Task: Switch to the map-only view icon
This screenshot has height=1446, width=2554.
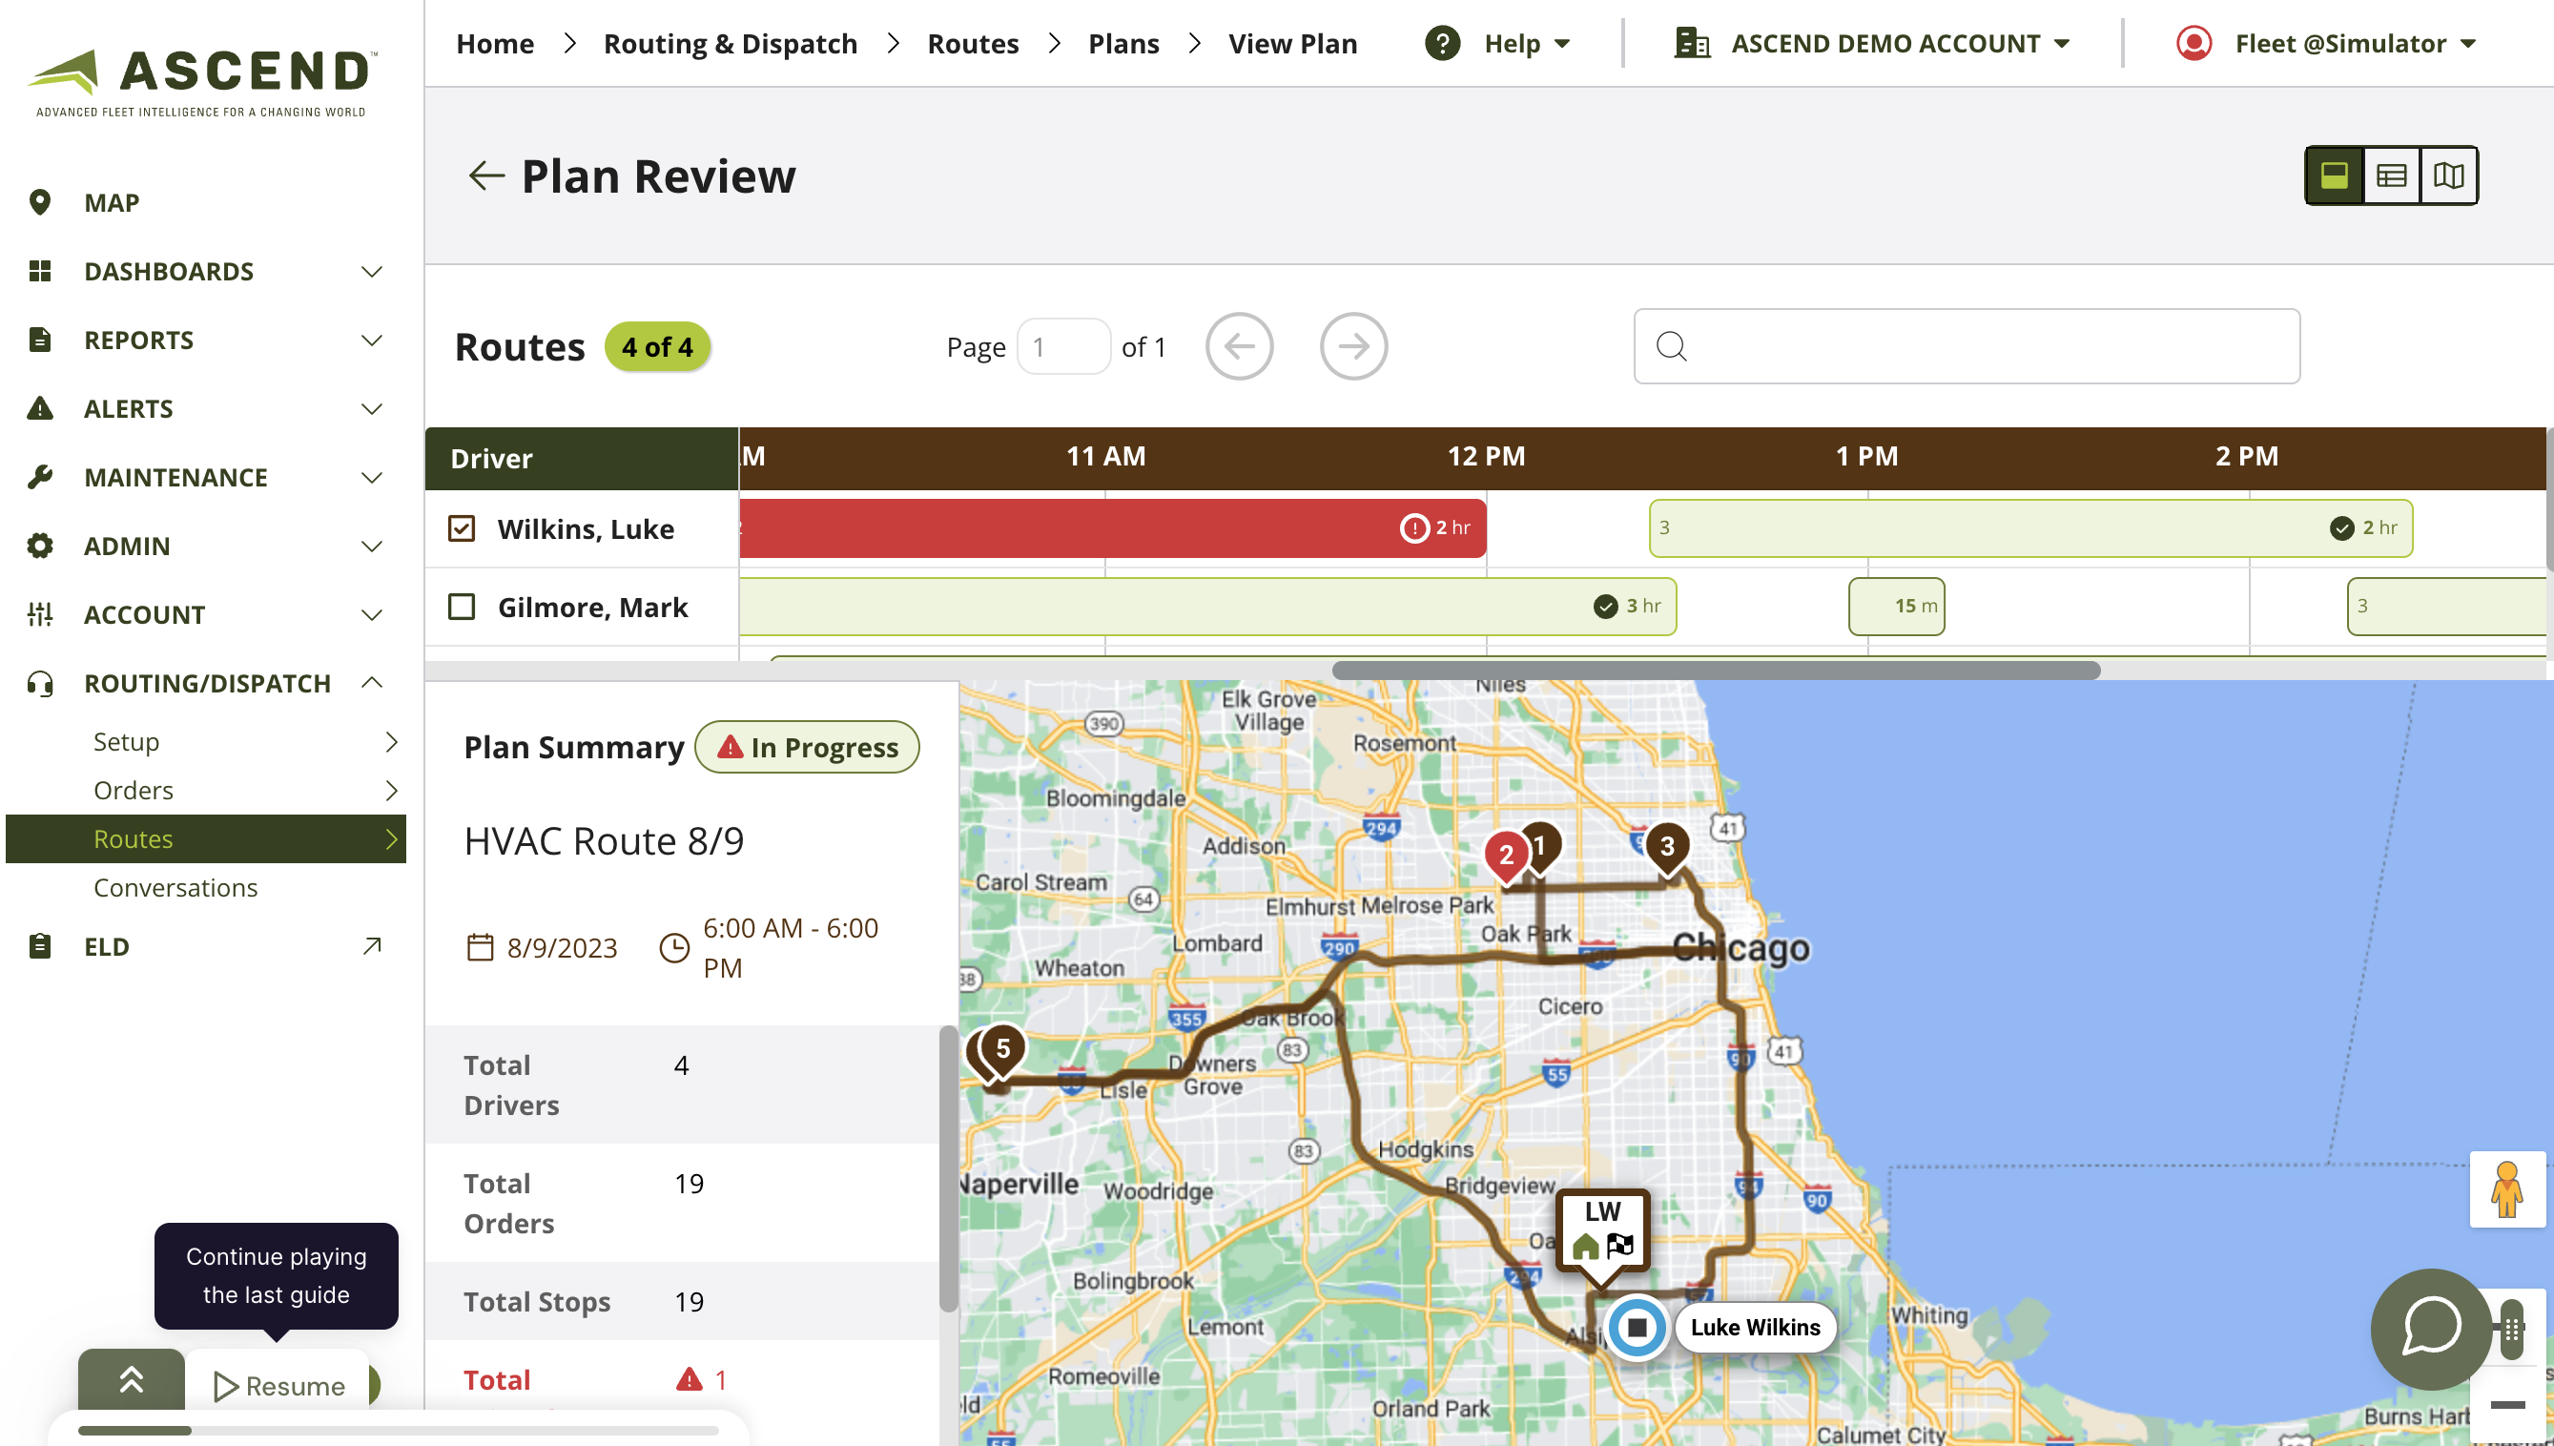Action: [x=2449, y=176]
